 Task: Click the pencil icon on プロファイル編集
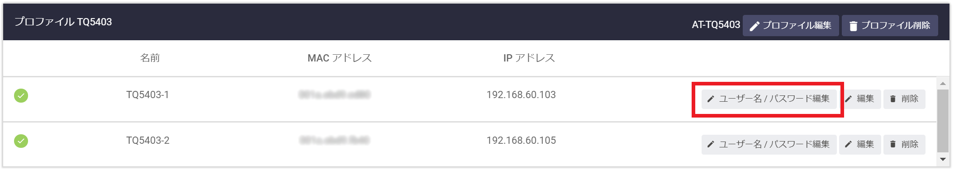(754, 26)
